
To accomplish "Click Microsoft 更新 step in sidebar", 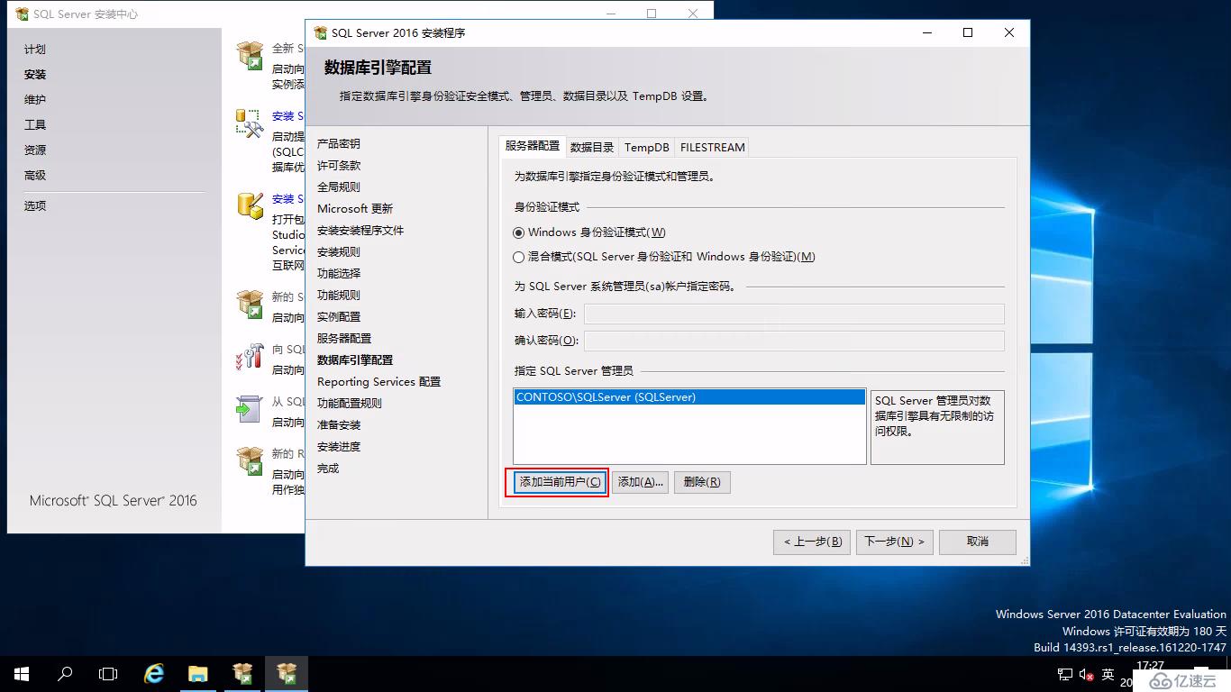I will (x=355, y=208).
